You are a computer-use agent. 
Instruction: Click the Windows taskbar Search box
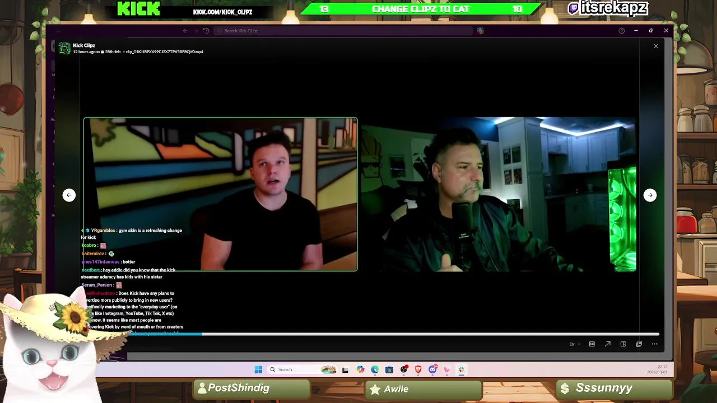(x=302, y=369)
